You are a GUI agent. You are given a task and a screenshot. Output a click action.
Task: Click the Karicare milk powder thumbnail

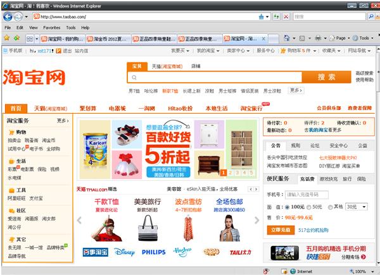[95, 149]
